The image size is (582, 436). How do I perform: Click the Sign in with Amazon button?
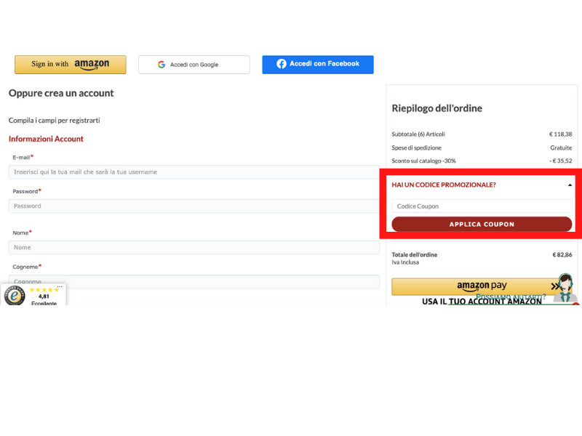[x=71, y=65]
